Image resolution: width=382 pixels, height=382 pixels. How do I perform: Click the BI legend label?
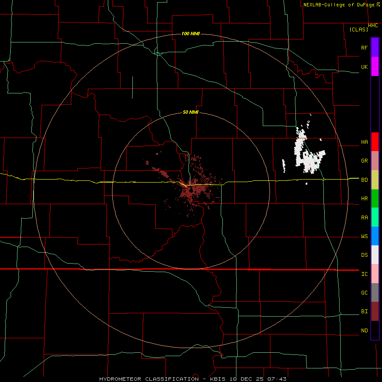(364, 312)
